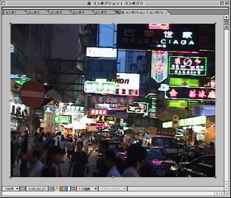231x198 pixels.
Task: Click the layer center point in the middle
Action: click(113, 101)
